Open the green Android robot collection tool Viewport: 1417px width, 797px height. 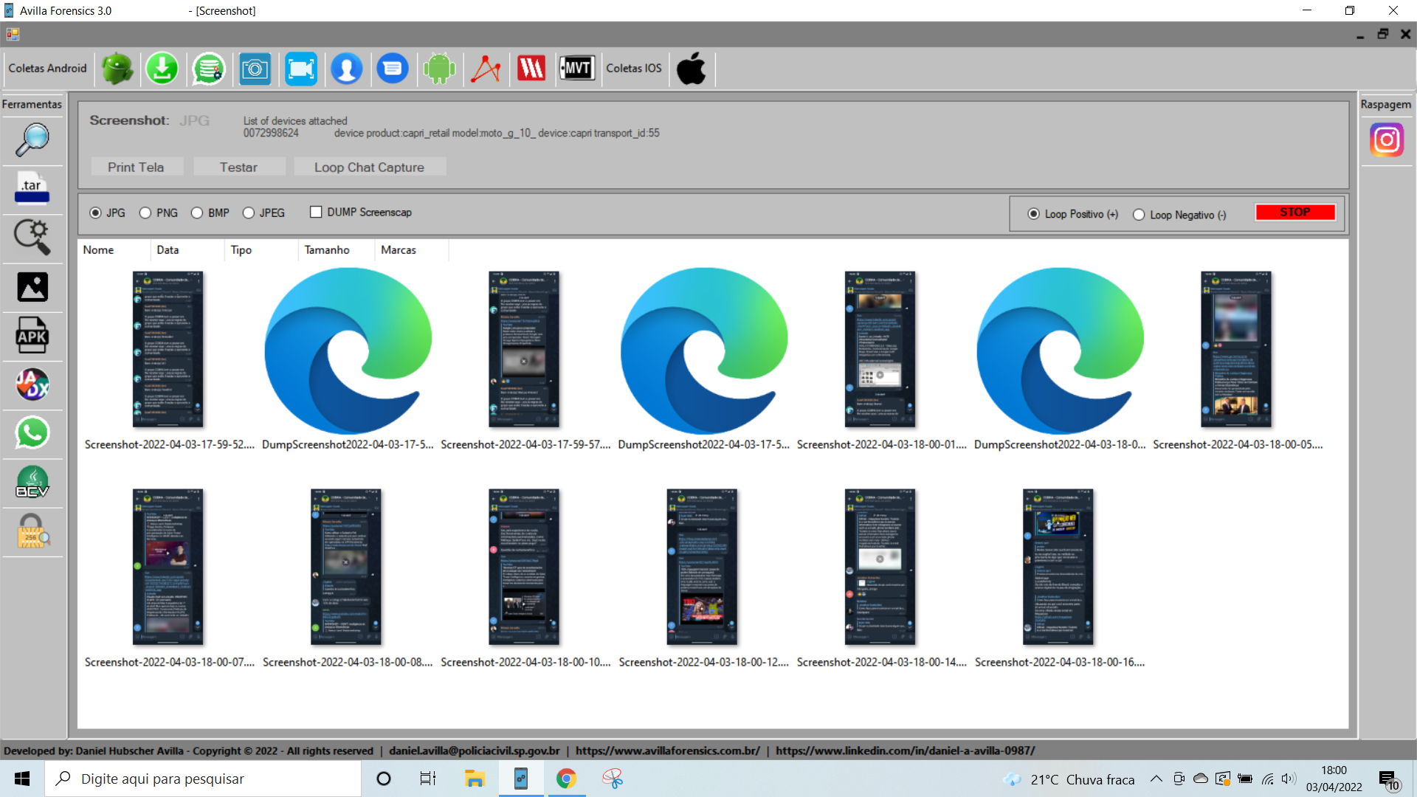coord(117,69)
